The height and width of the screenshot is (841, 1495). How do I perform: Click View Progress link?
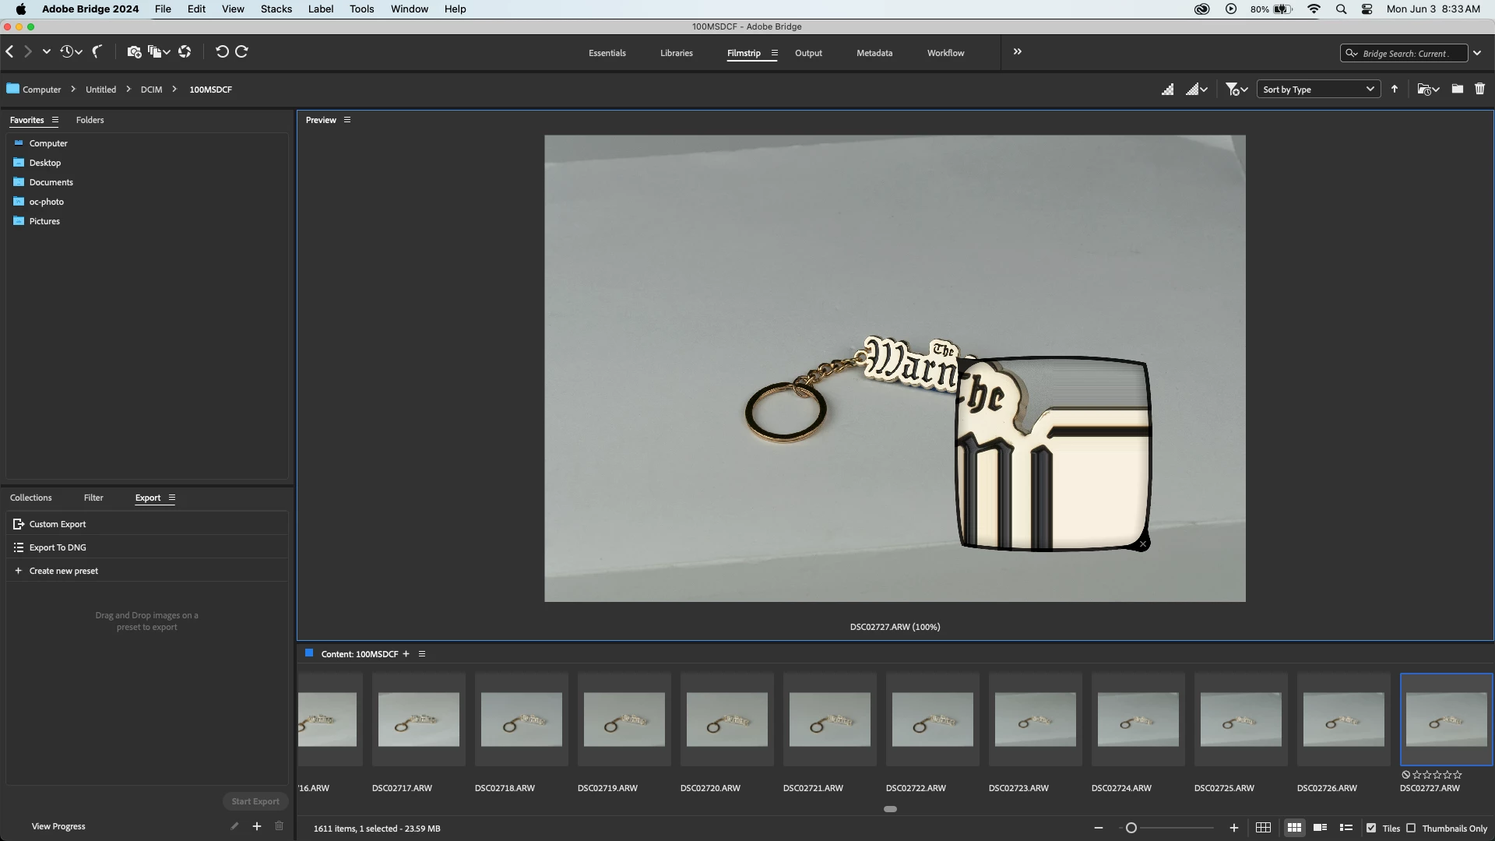58,826
